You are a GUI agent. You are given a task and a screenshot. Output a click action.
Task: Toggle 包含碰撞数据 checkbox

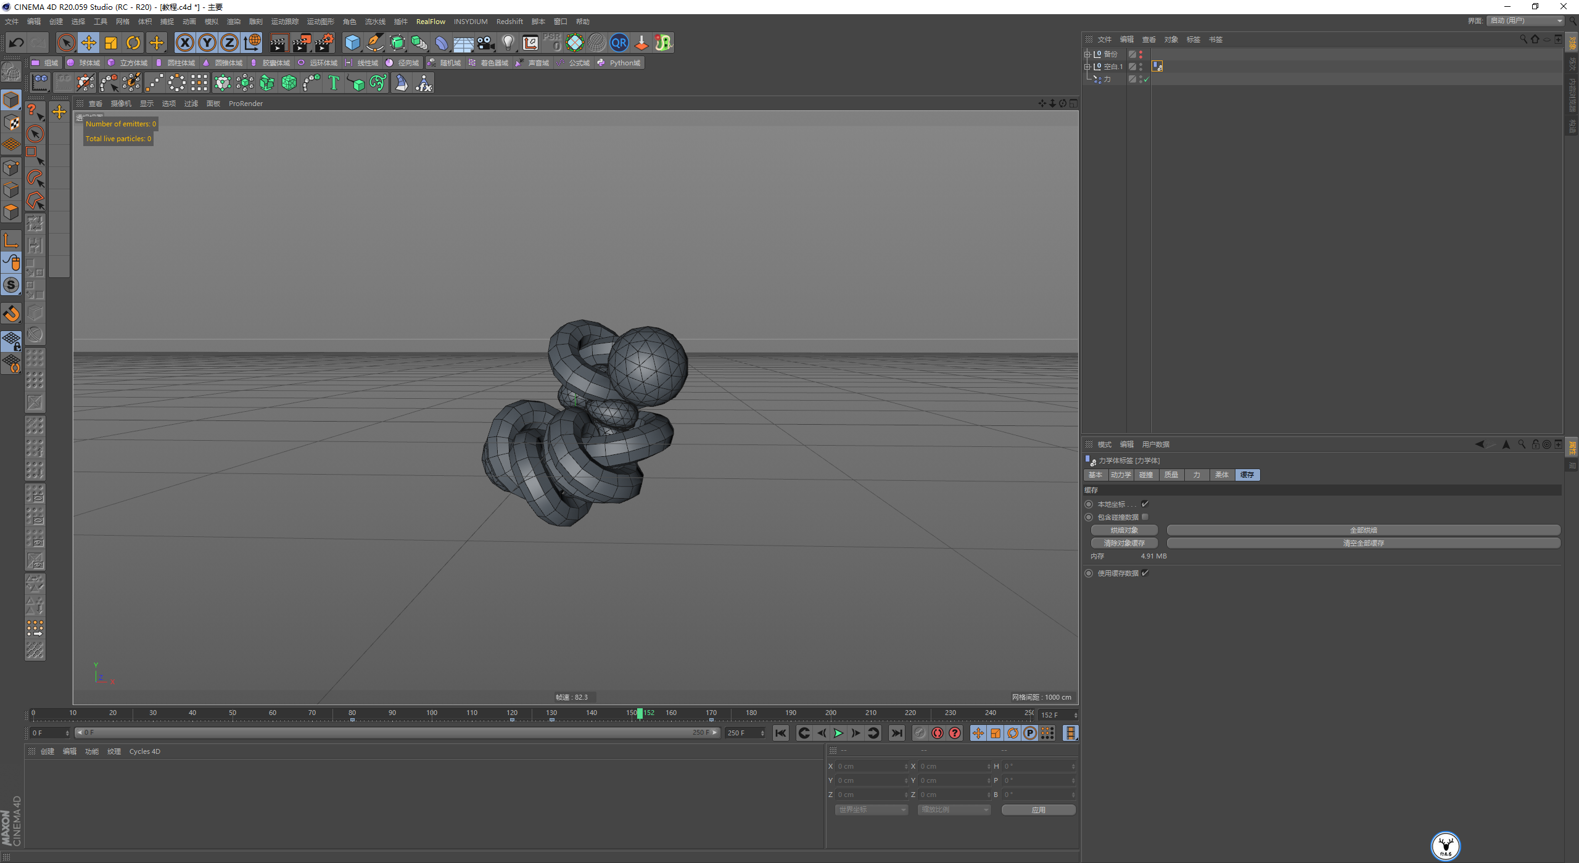[x=1145, y=517]
